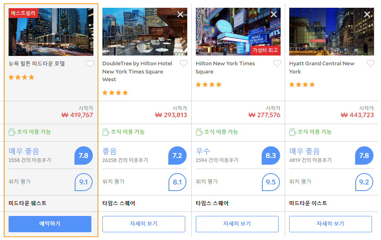This screenshot has width=381, height=240.
Task: Select price ₩ 443,723
Action: point(357,115)
